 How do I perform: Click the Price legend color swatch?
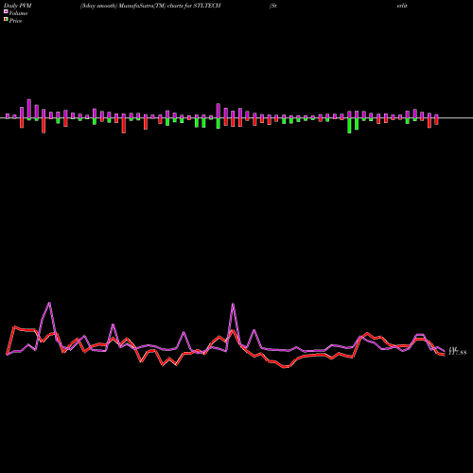6,20
